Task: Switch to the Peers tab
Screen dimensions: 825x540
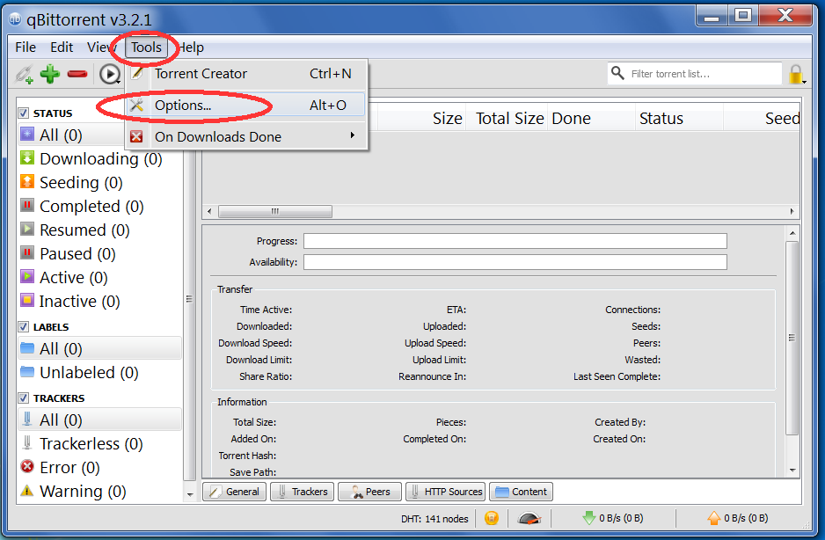Action: (x=370, y=492)
